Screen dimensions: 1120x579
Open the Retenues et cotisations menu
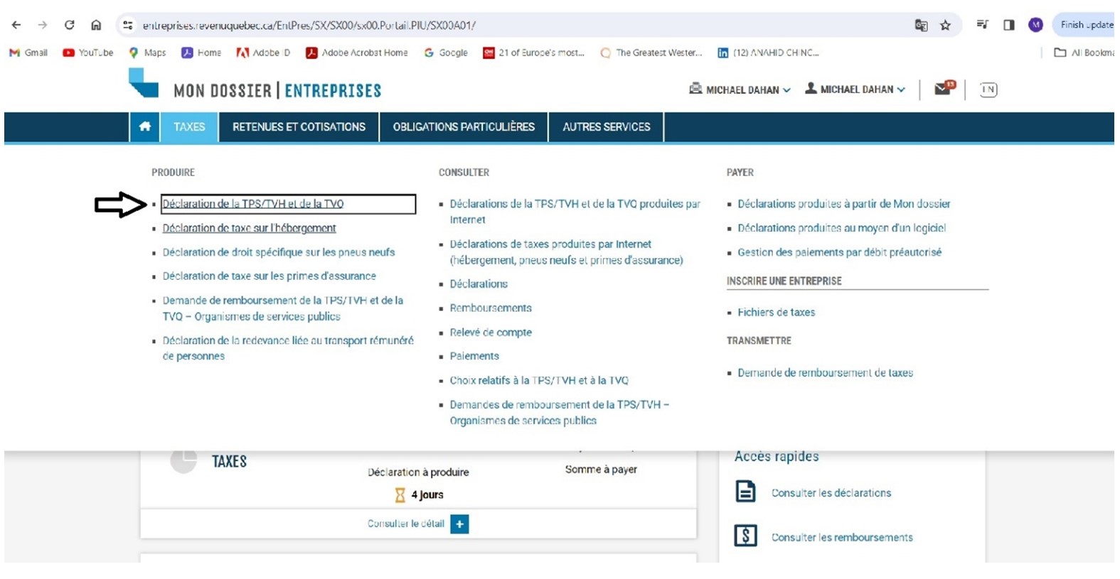pyautogui.click(x=299, y=127)
